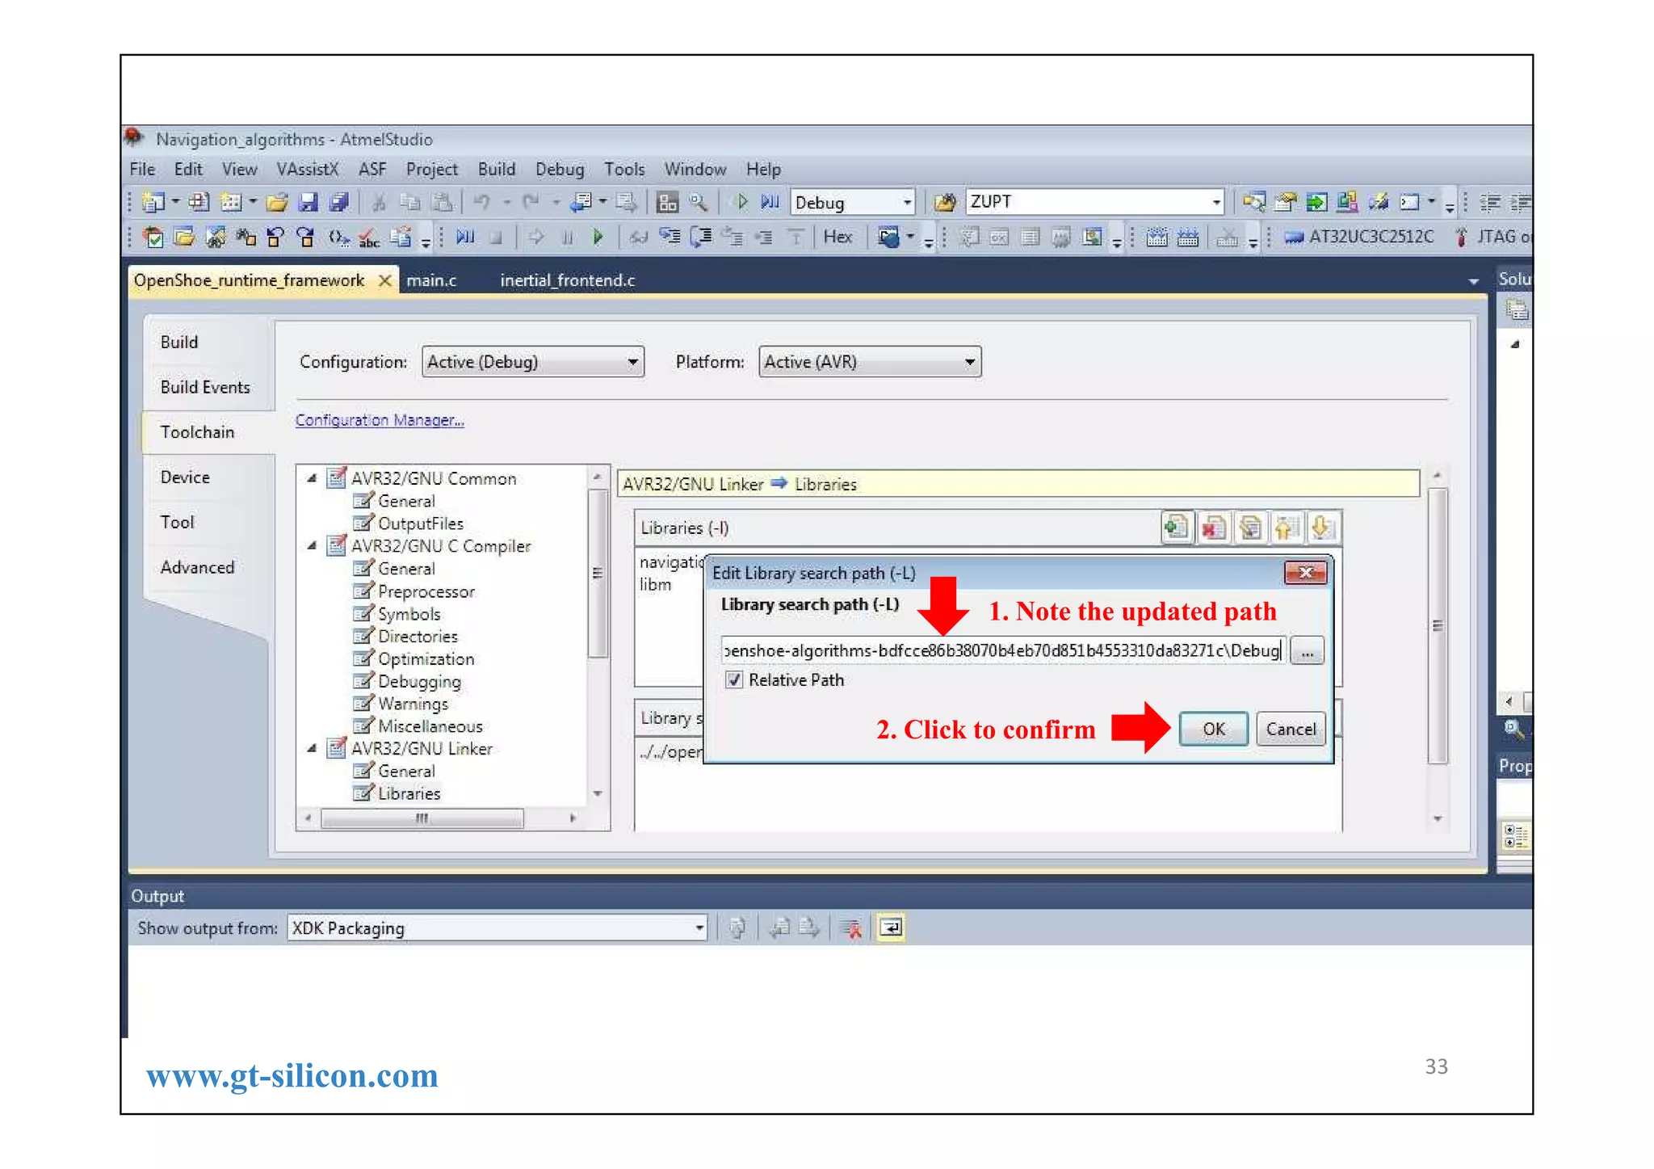Click Cancel in Edit Library search path dialog
Screen dimensions: 1654x1169
1291,729
